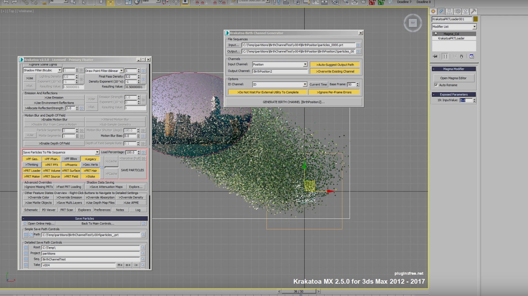Click the Explore... button

(x=136, y=187)
